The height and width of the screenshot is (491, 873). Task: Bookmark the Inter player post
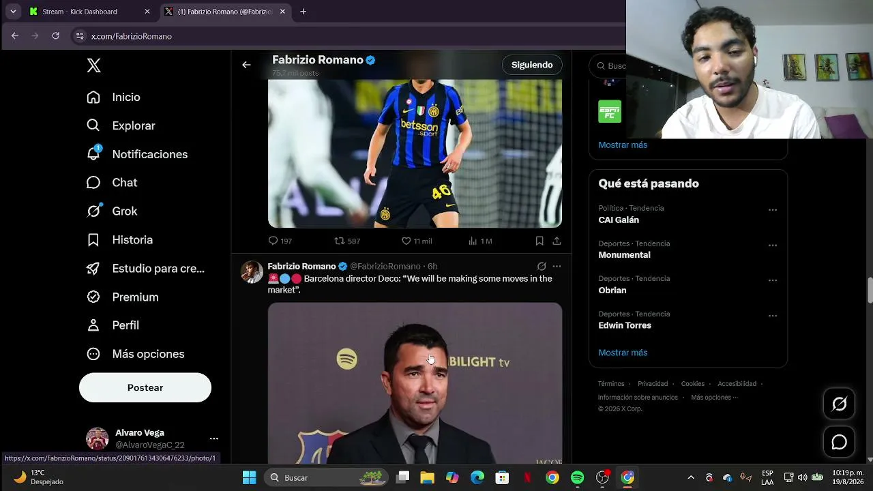point(539,241)
